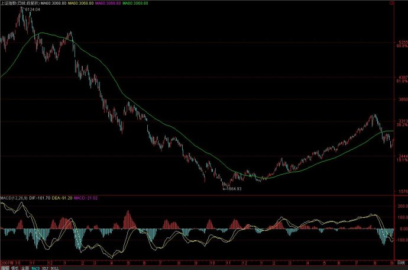The width and height of the screenshot is (408, 270).
Task: Click the 日线 period label at bottom right
Action: (401, 261)
